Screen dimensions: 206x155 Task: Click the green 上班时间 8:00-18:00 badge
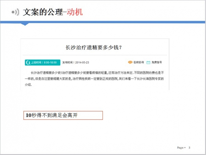click(41, 62)
